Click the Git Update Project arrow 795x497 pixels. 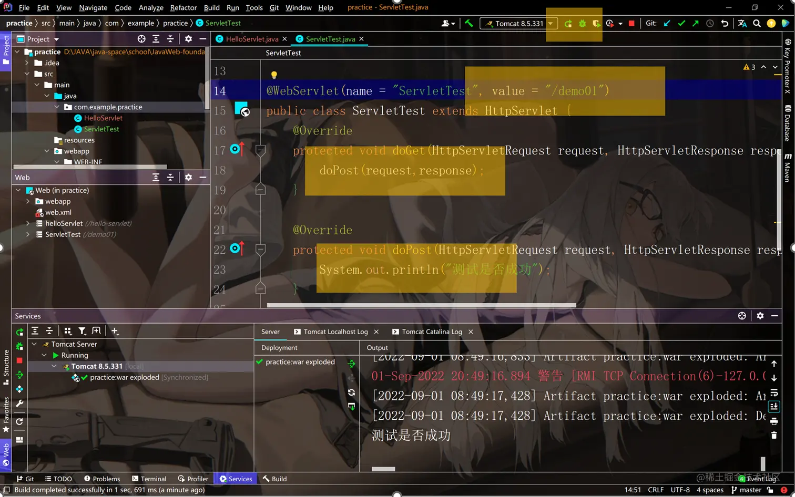pyautogui.click(x=667, y=23)
